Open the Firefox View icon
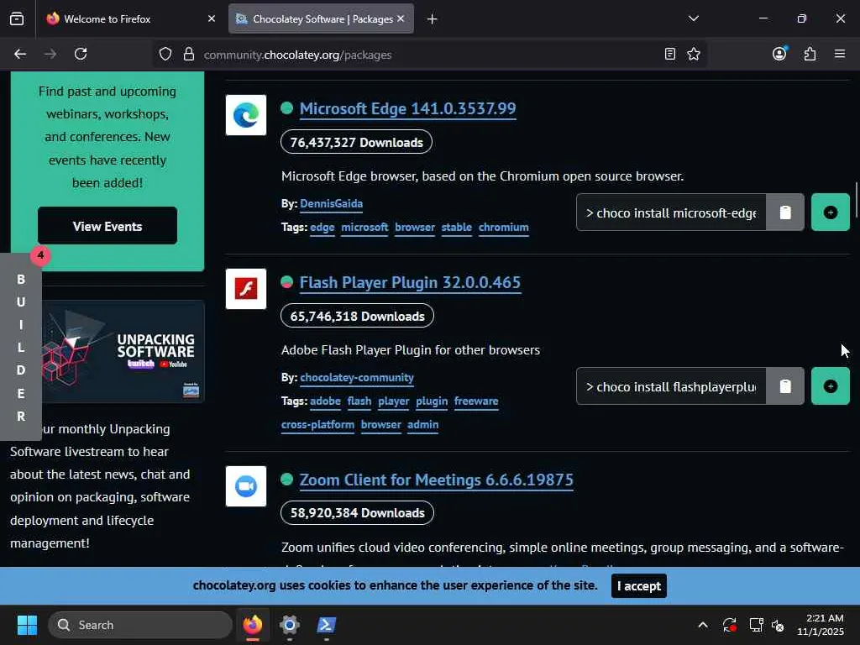The width and height of the screenshot is (860, 645). pyautogui.click(x=17, y=18)
